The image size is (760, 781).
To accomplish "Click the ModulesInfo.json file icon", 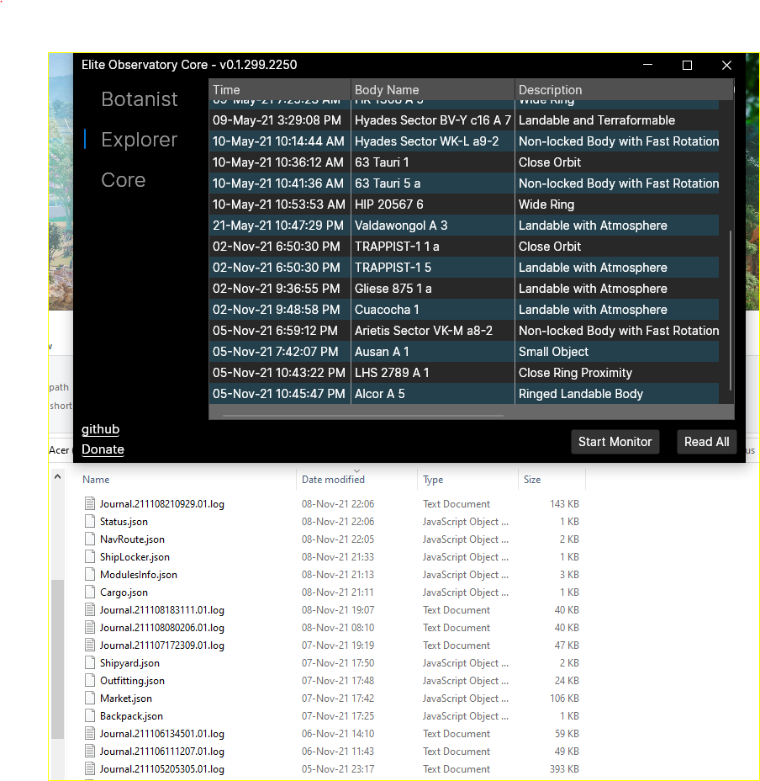I will (90, 574).
